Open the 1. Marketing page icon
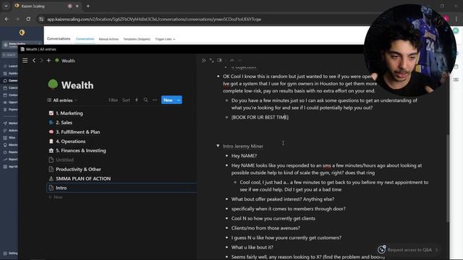 [x=51, y=113]
